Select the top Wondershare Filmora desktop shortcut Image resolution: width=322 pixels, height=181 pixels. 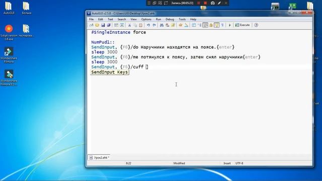(9, 55)
